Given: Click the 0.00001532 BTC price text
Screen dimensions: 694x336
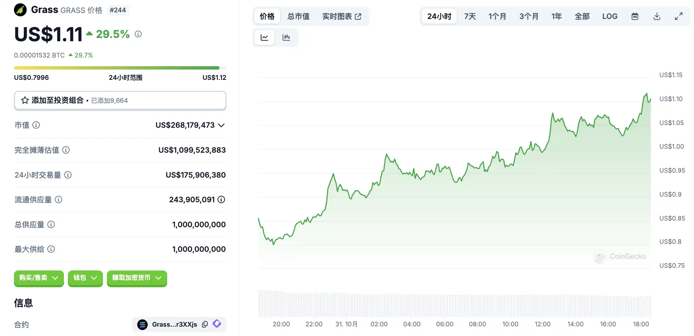Looking at the screenshot, I should tap(39, 55).
